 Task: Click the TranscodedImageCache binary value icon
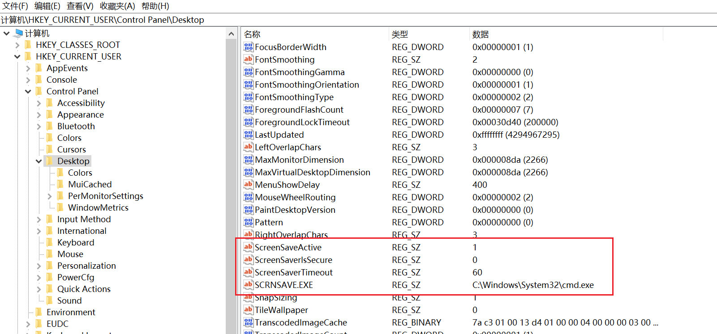(x=248, y=322)
